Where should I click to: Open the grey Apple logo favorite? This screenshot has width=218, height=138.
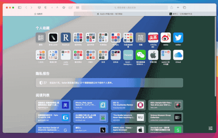click(x=153, y=55)
